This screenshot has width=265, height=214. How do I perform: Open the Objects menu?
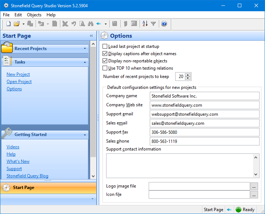click(34, 15)
